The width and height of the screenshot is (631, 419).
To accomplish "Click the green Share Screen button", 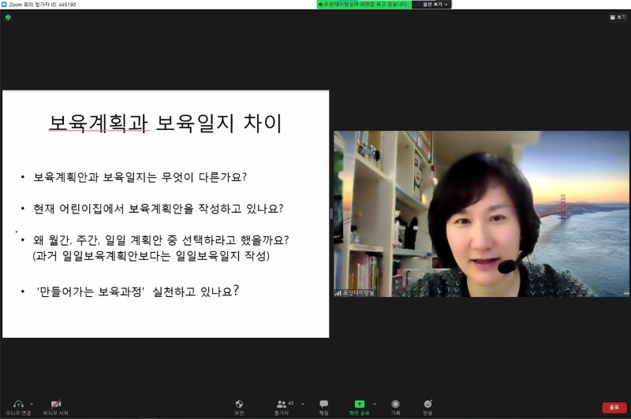I will point(360,404).
